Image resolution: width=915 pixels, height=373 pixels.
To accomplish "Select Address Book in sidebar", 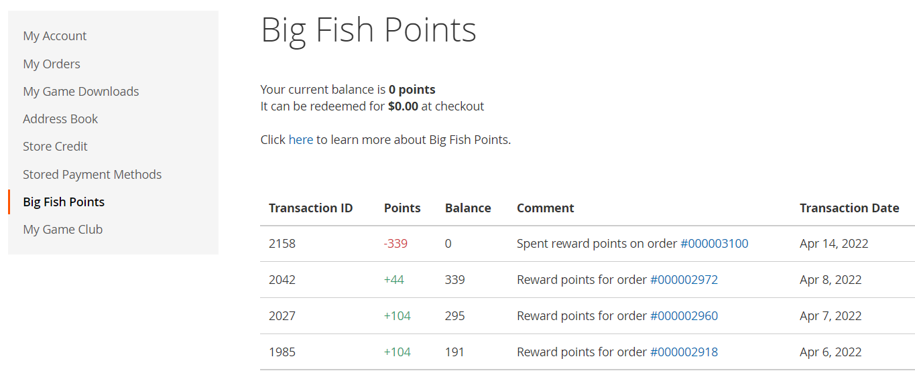I will (60, 119).
